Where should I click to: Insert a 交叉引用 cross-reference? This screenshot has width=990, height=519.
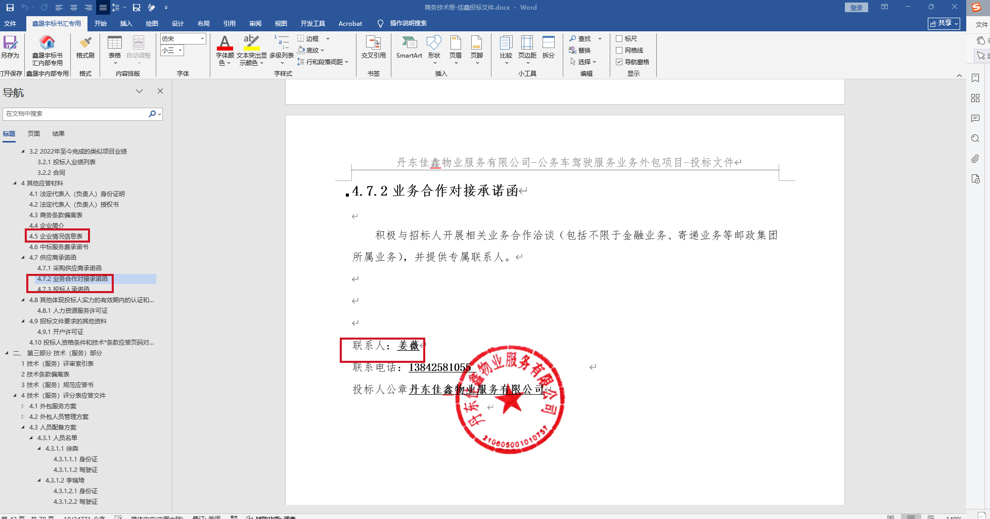point(374,47)
